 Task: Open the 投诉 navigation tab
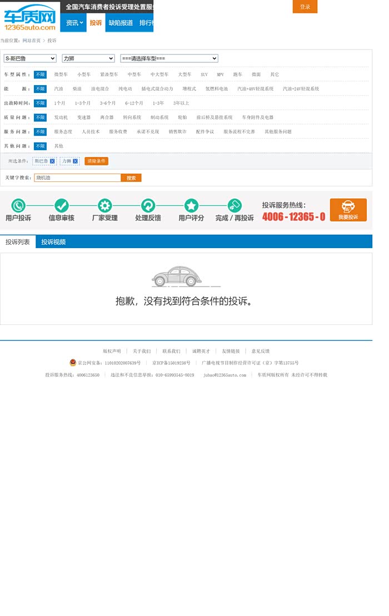coord(96,23)
